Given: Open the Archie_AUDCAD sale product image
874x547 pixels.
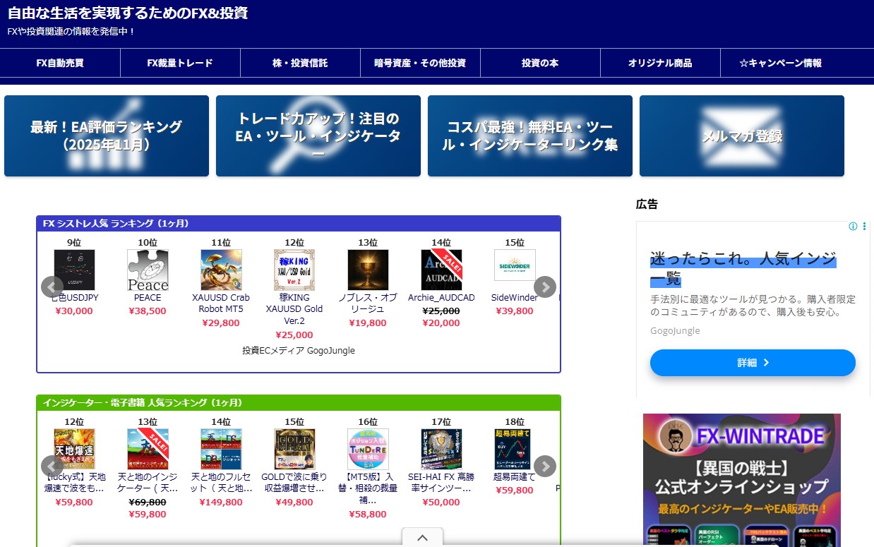Looking at the screenshot, I should (441, 270).
